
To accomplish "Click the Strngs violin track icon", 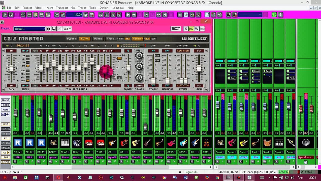I will pos(207,143).
